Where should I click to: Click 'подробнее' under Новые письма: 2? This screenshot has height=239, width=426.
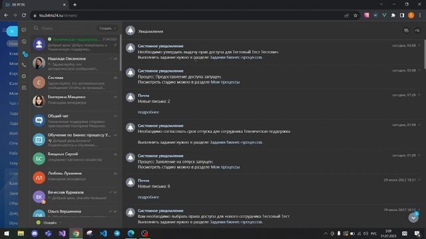click(x=148, y=112)
